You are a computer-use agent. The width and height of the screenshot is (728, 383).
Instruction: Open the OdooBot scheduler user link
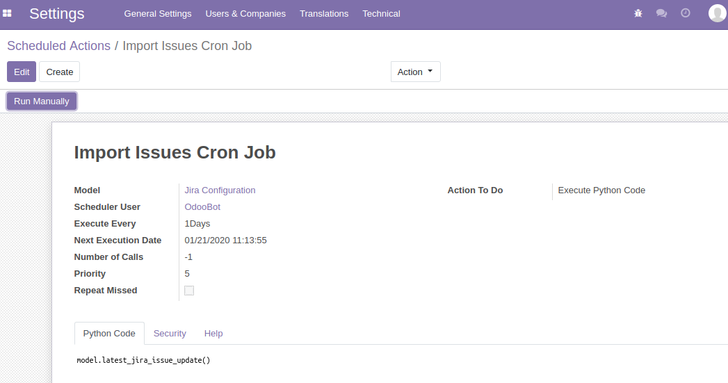pos(202,207)
